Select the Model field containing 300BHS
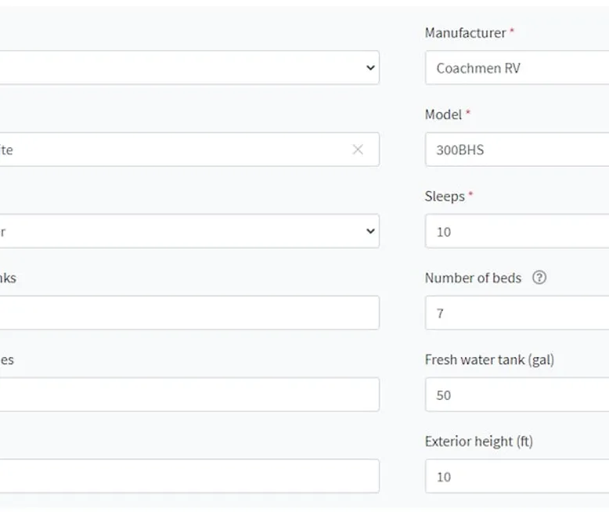This screenshot has width=609, height=512. [517, 150]
